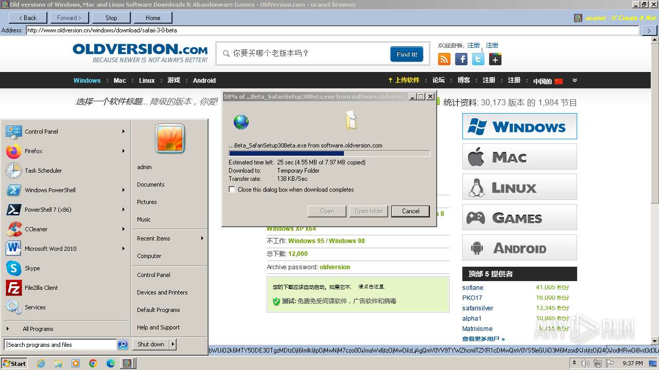Screen dimensions: 659x370
Task: Click the page vertical scrollbar
Action: click(x=655, y=190)
